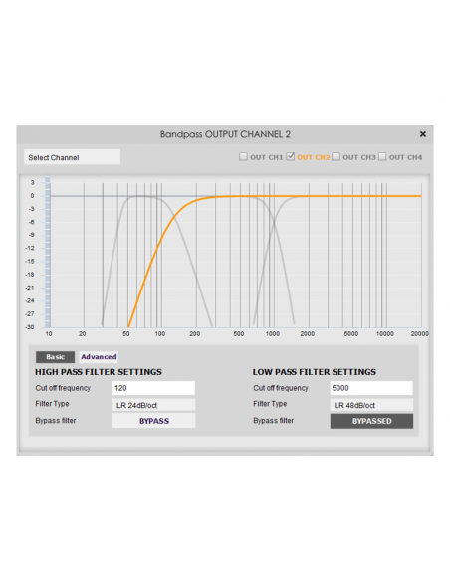Click the low pass cut off frequency field
The width and height of the screenshot is (450, 581).
pos(371,388)
